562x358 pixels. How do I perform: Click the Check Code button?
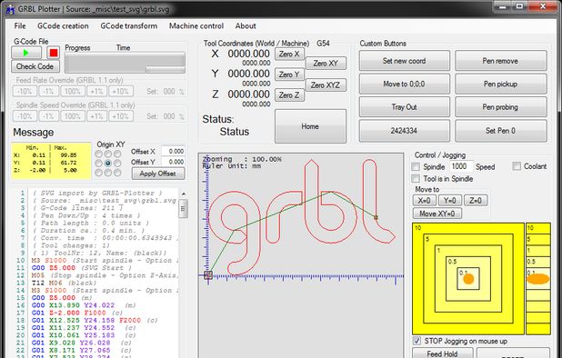35,66
